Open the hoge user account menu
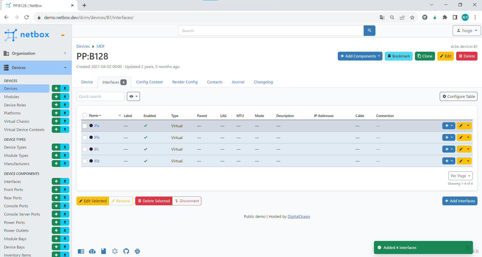Viewport: 482px width, 257px height. coord(466,30)
